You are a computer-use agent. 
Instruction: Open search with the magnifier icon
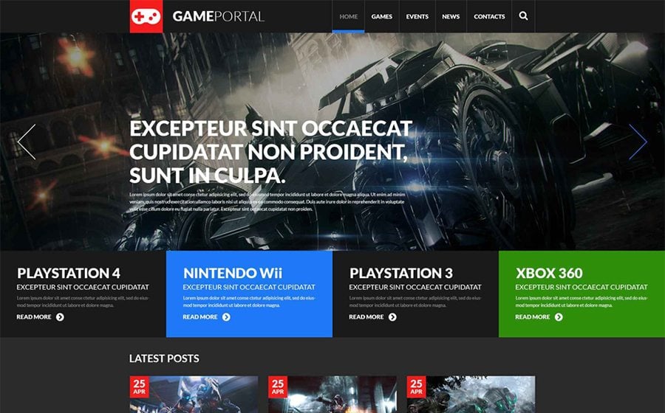[x=523, y=16]
